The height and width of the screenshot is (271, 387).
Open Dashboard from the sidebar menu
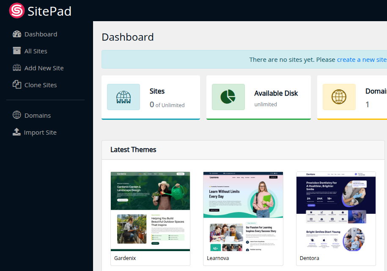(41, 34)
